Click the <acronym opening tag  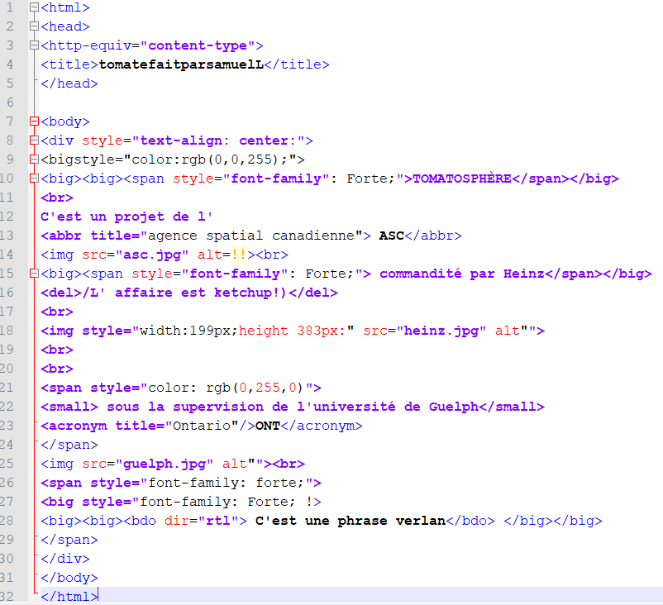click(x=74, y=426)
